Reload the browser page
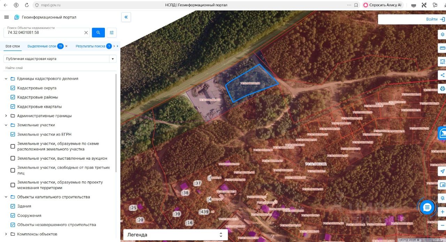Viewport: 446px width, 242px height. coord(27,5)
